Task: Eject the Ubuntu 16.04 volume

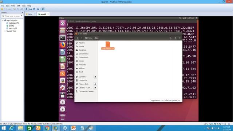Action: point(95,88)
